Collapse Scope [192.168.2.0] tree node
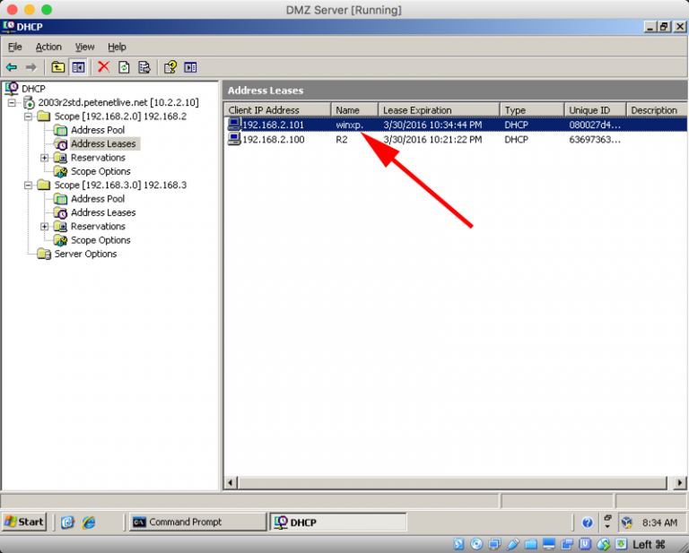 (28, 117)
